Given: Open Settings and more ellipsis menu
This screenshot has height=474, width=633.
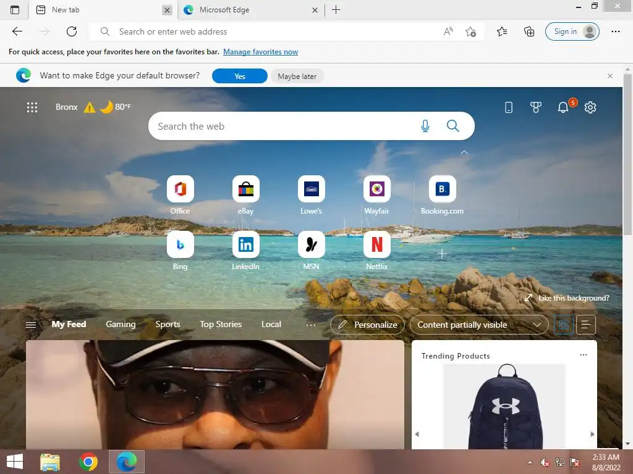Looking at the screenshot, I should tap(615, 31).
